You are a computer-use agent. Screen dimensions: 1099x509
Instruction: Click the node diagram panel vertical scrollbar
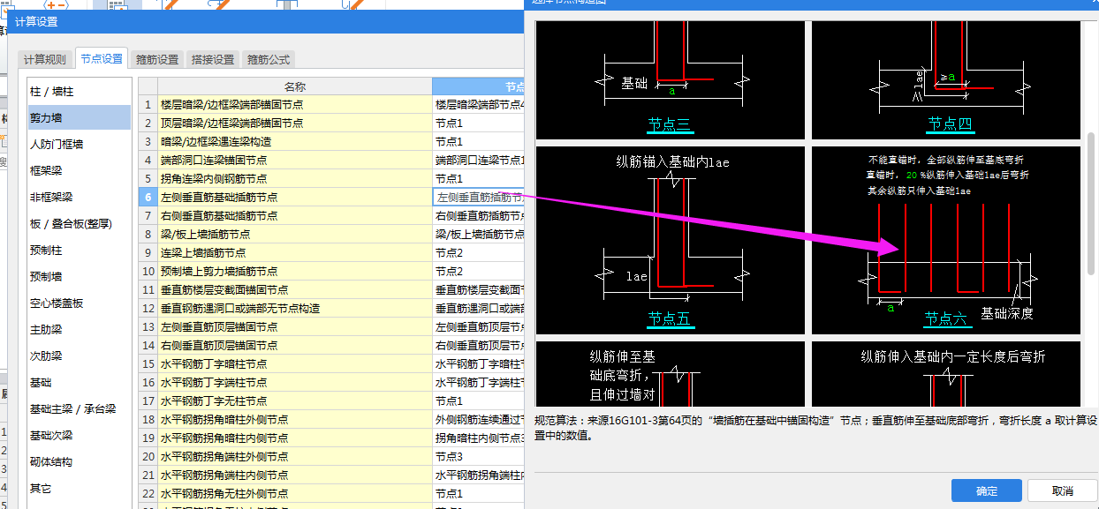click(x=1091, y=203)
